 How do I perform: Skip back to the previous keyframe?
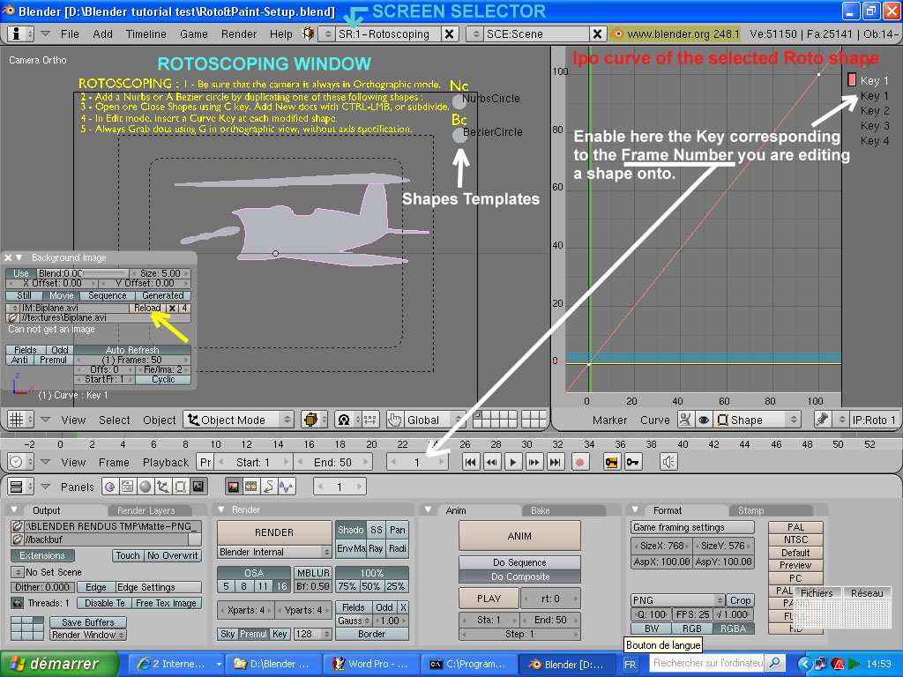click(x=492, y=462)
